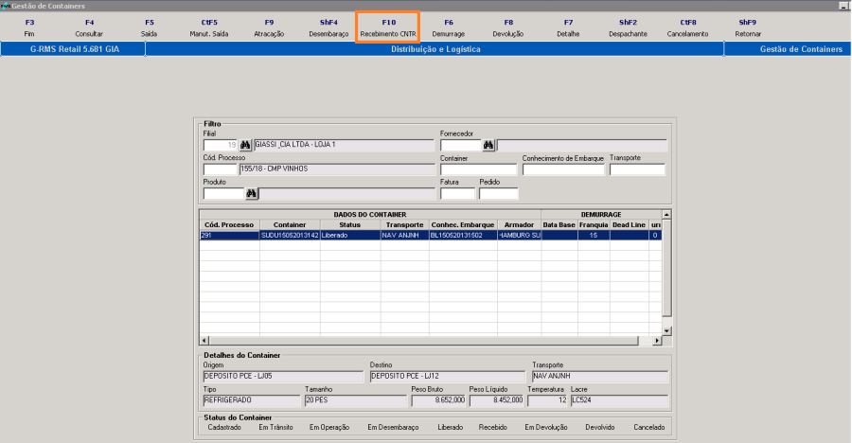Screen dimensions: 852x443
Task: Click the Container filter field
Action: (478, 169)
